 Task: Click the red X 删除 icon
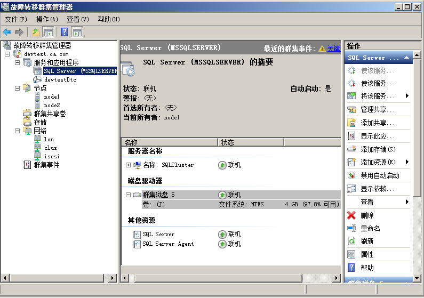pyautogui.click(x=351, y=215)
